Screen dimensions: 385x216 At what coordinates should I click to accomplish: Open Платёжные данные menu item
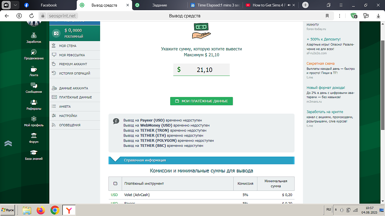(75, 97)
